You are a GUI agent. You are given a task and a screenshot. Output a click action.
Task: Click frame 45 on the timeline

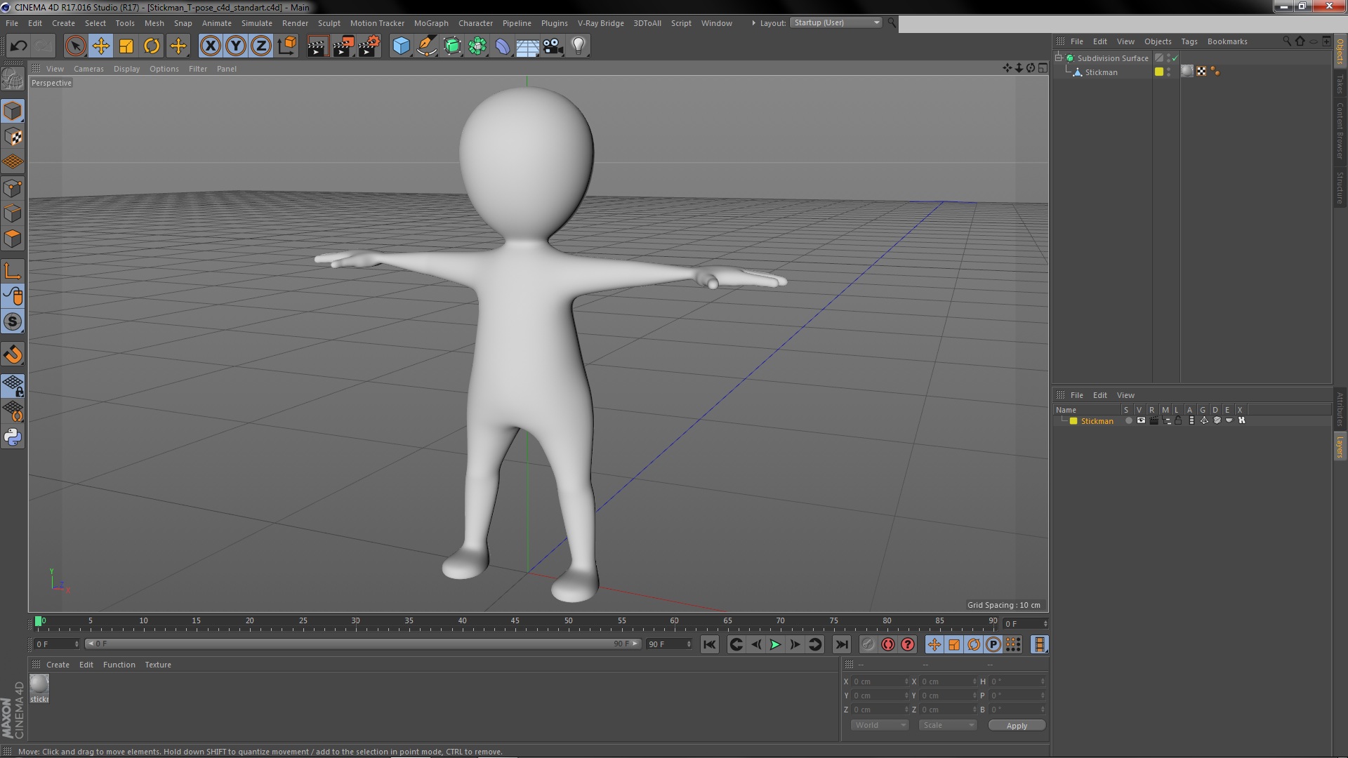[515, 622]
